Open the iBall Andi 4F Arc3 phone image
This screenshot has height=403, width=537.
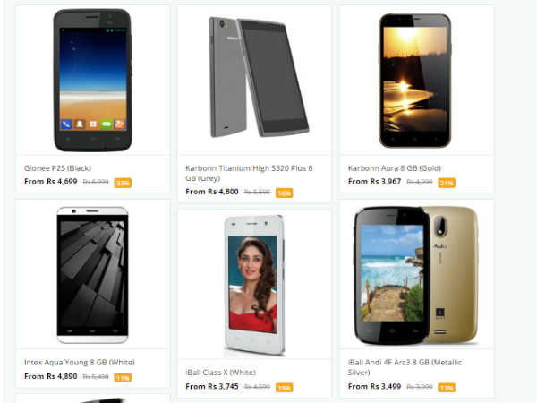[416, 276]
